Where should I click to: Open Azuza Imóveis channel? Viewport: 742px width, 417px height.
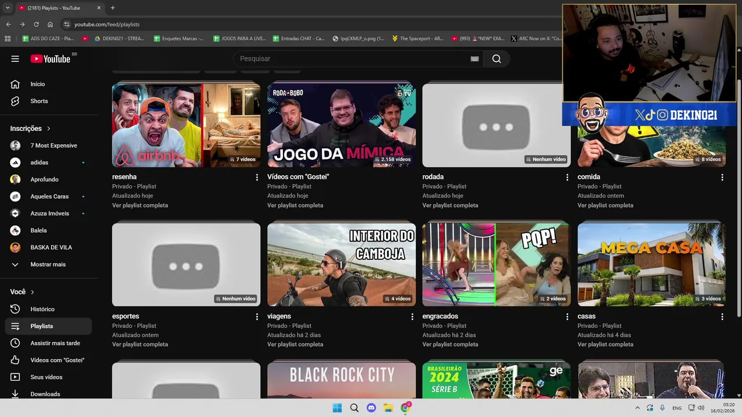(49, 213)
